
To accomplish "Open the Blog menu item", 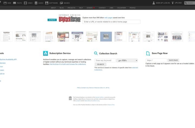I will 62,8.
